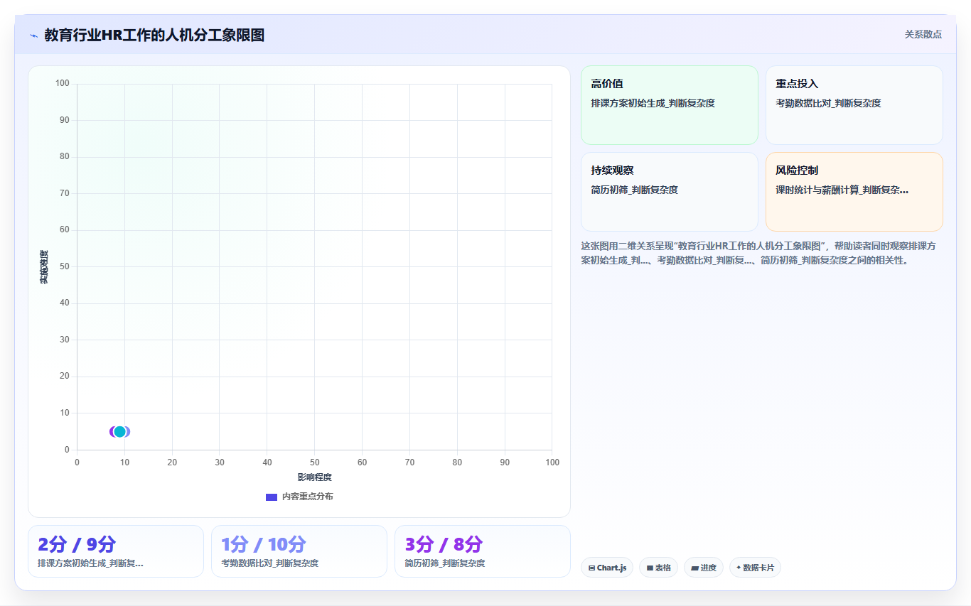Click the 关系散点 label in the header
Viewport: 971px width, 606px height.
point(923,34)
